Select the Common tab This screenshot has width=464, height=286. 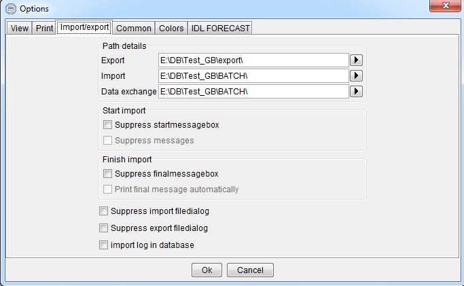point(133,28)
